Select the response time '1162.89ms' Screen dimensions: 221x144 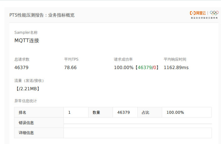click(176, 67)
